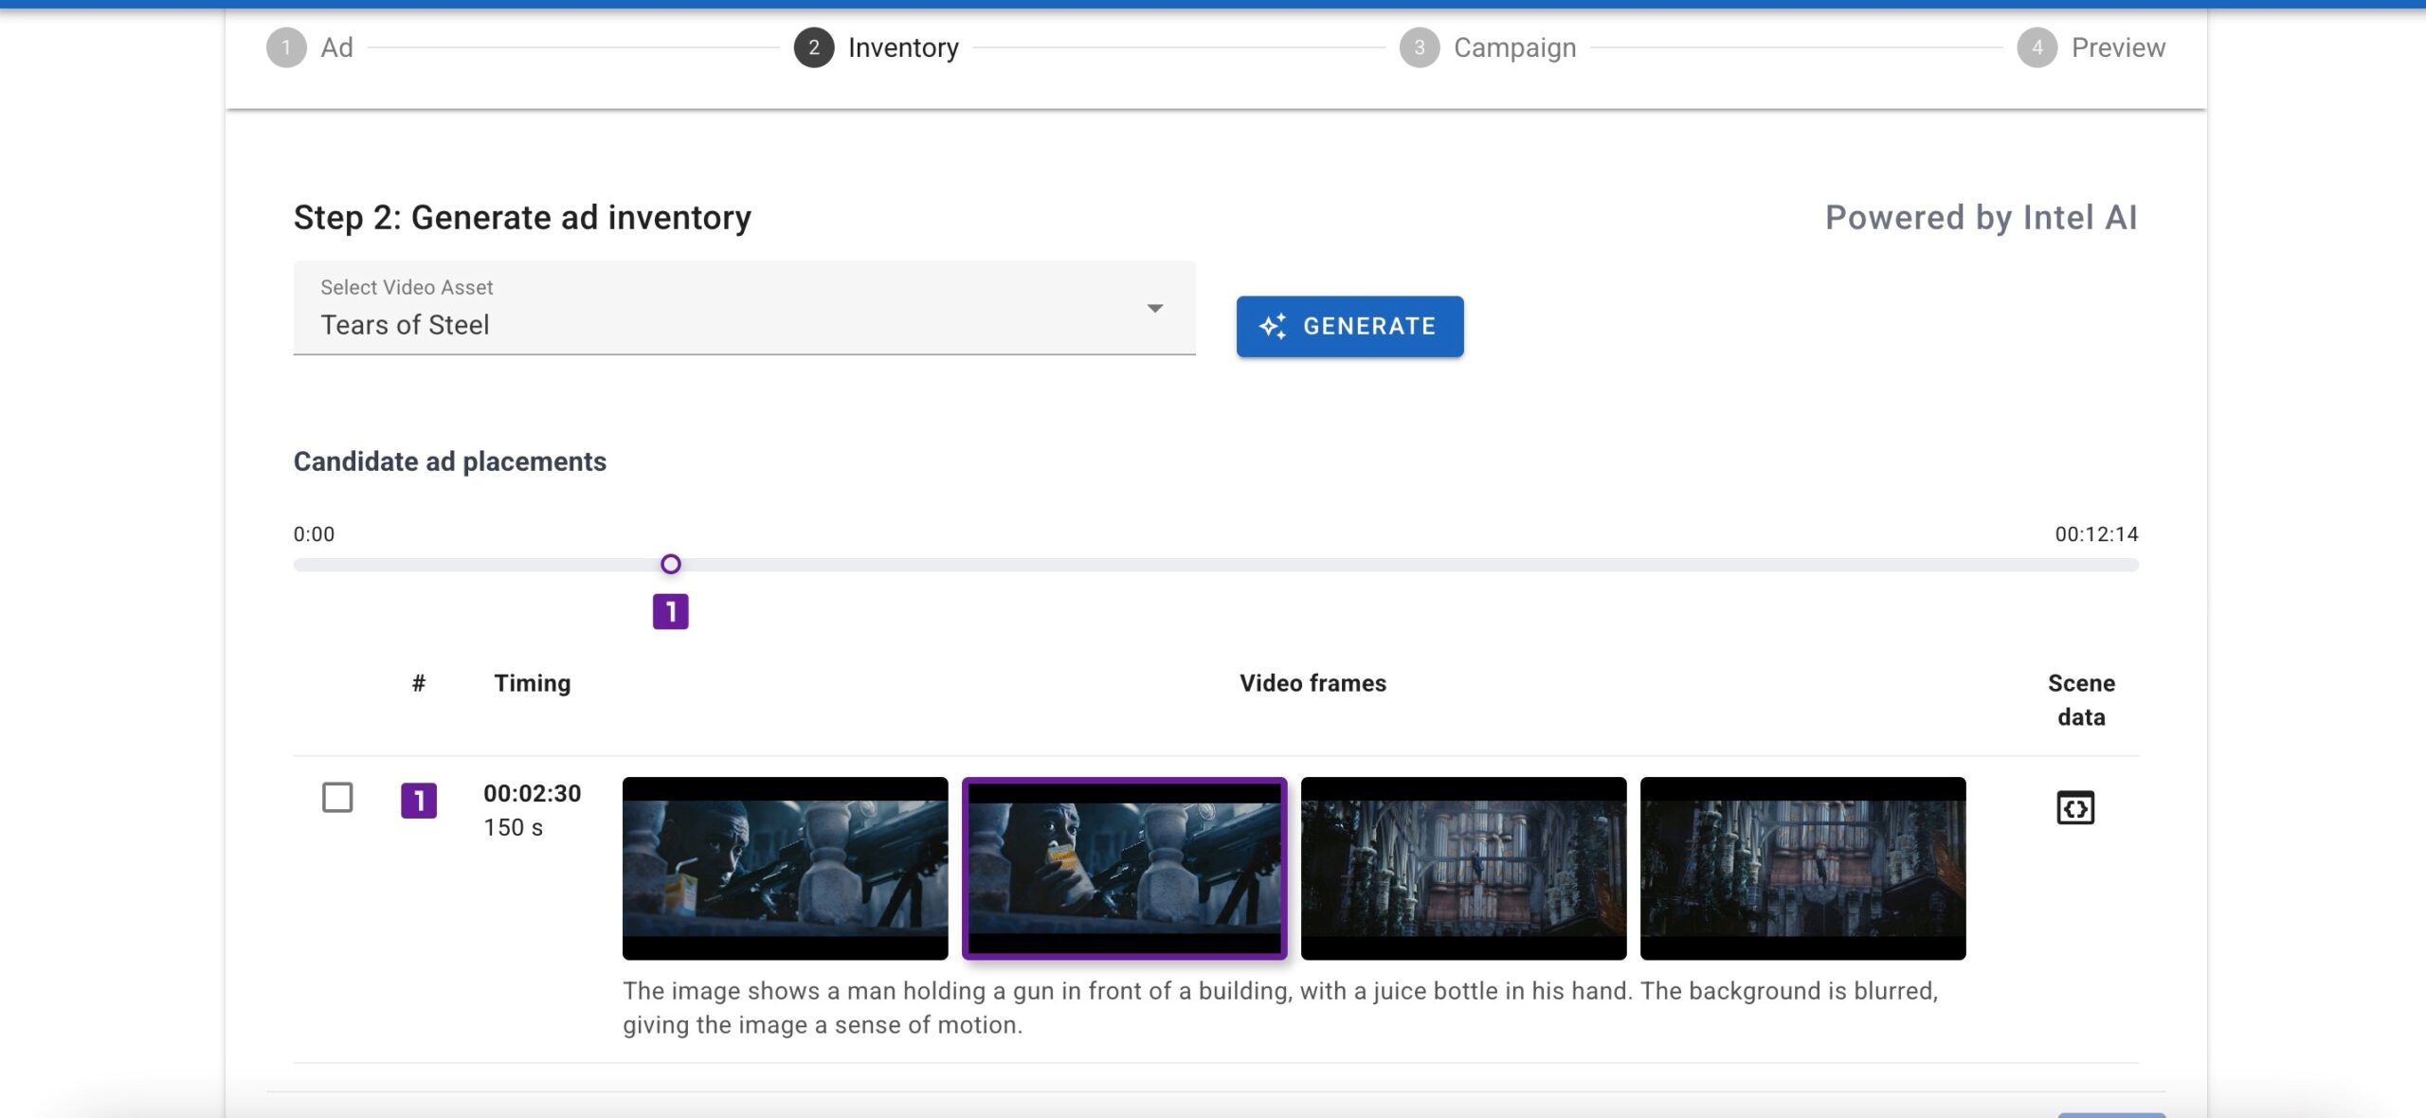Click the 150 s duration text
Viewport: 2426px width, 1118px height.
514,827
